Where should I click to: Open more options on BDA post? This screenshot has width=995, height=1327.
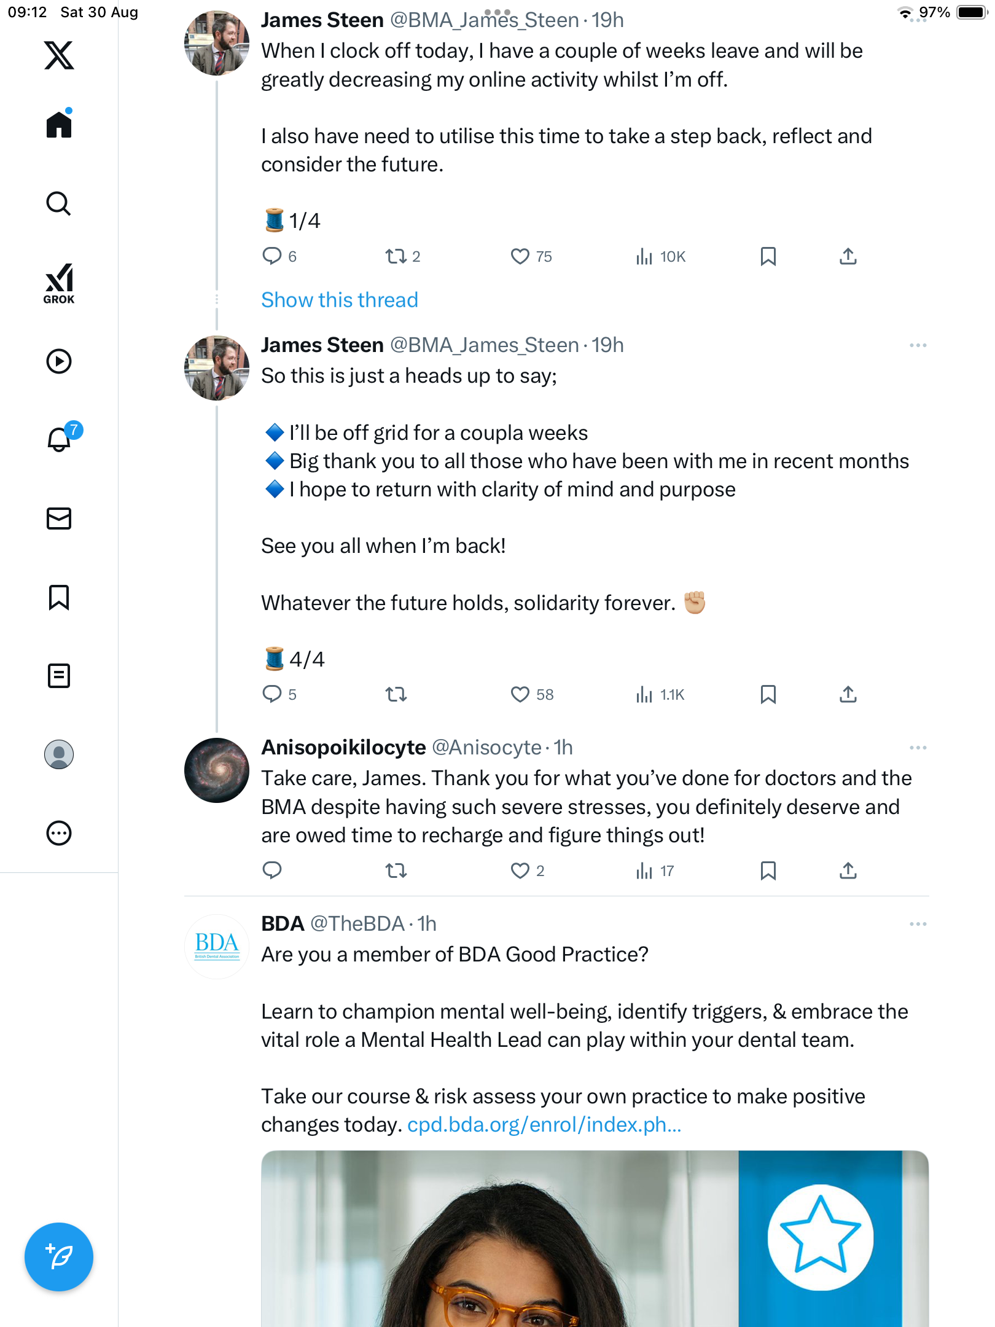click(x=918, y=924)
